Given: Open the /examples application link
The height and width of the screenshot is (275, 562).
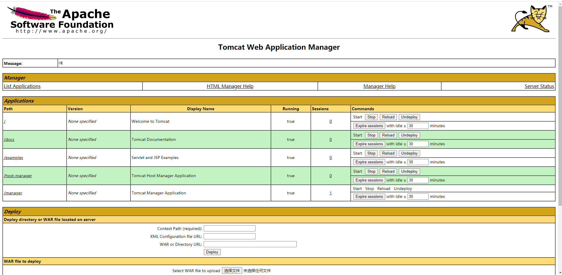Looking at the screenshot, I should point(13,158).
